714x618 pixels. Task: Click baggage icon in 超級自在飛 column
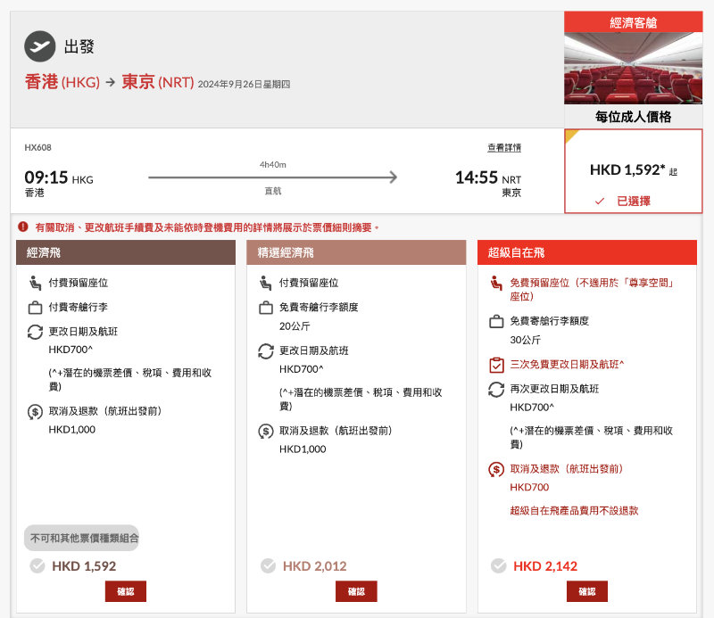click(496, 321)
